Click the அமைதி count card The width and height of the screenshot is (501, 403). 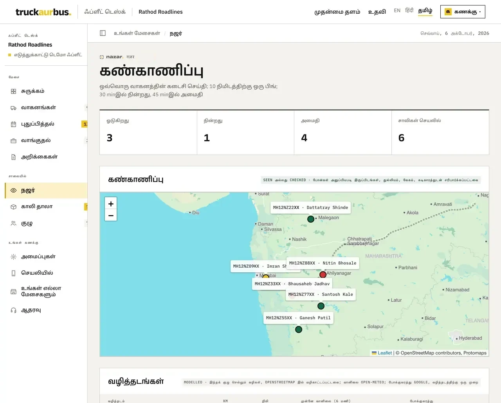click(343, 133)
